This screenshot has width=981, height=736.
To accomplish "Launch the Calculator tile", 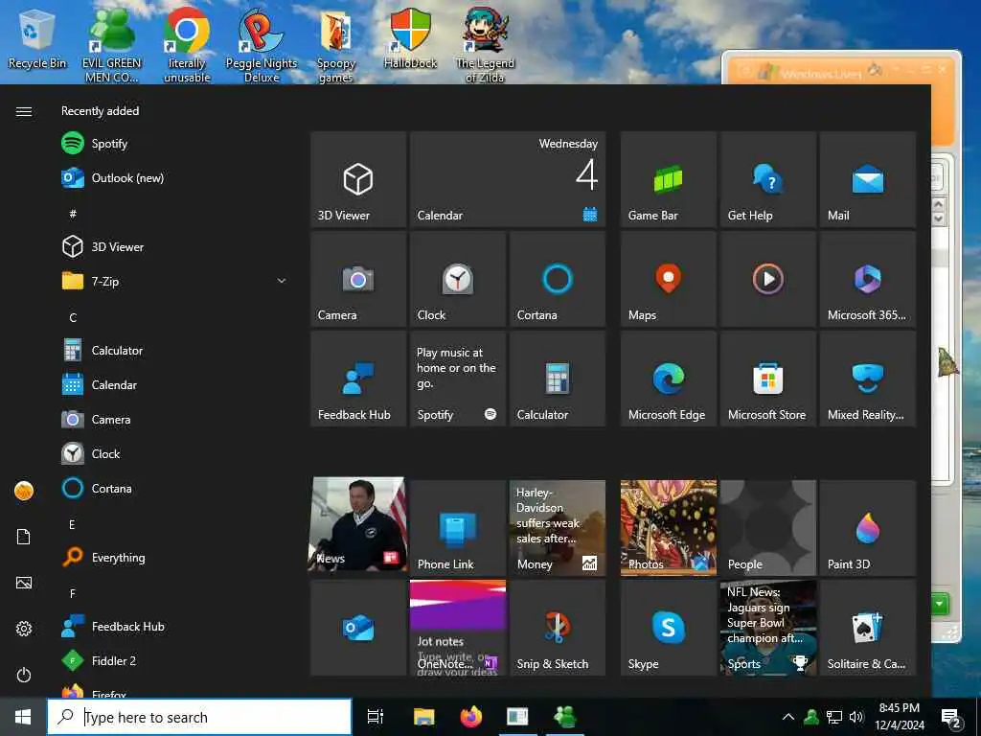I will pos(558,379).
